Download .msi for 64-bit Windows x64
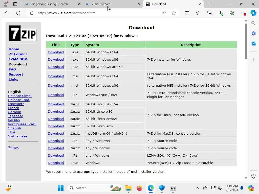 (56, 76)
